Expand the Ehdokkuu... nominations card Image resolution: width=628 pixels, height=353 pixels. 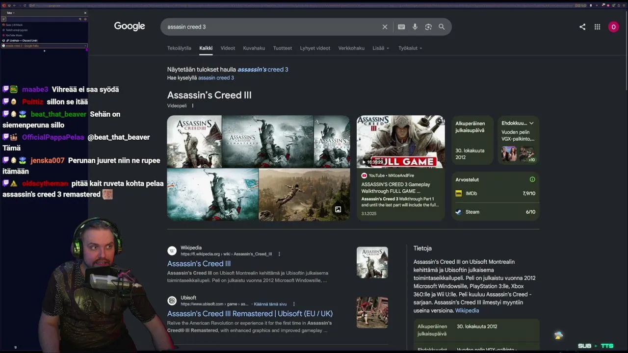click(531, 123)
